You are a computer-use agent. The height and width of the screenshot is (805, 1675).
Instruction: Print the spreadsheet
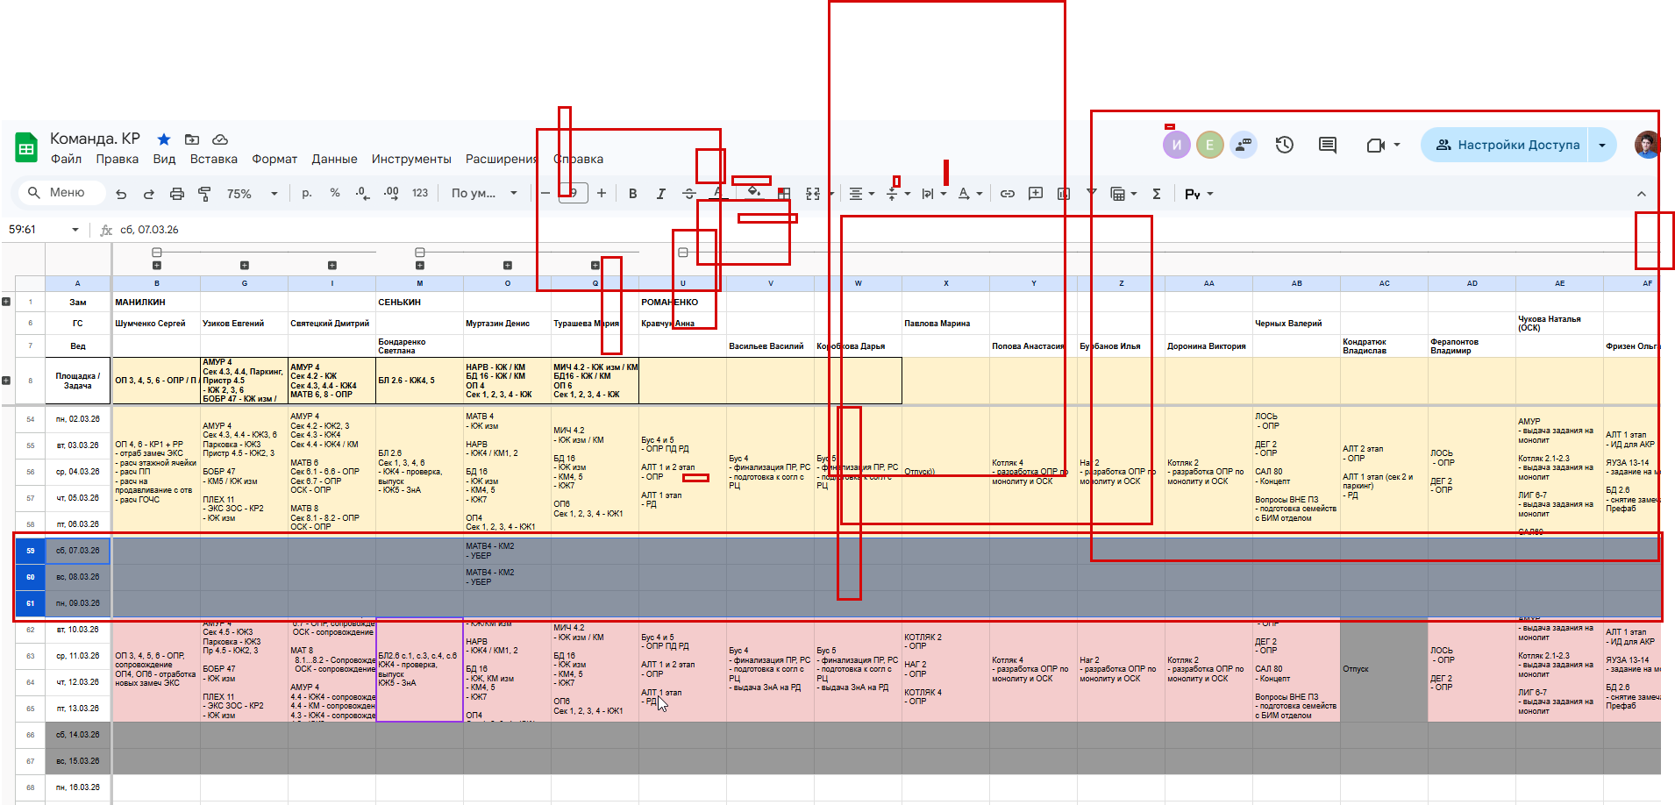pos(177,194)
